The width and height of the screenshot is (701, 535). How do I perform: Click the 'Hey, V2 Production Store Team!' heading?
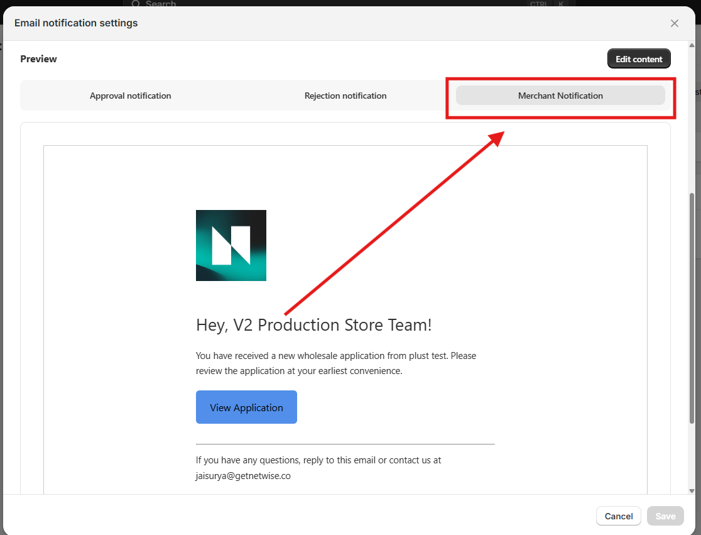(314, 325)
